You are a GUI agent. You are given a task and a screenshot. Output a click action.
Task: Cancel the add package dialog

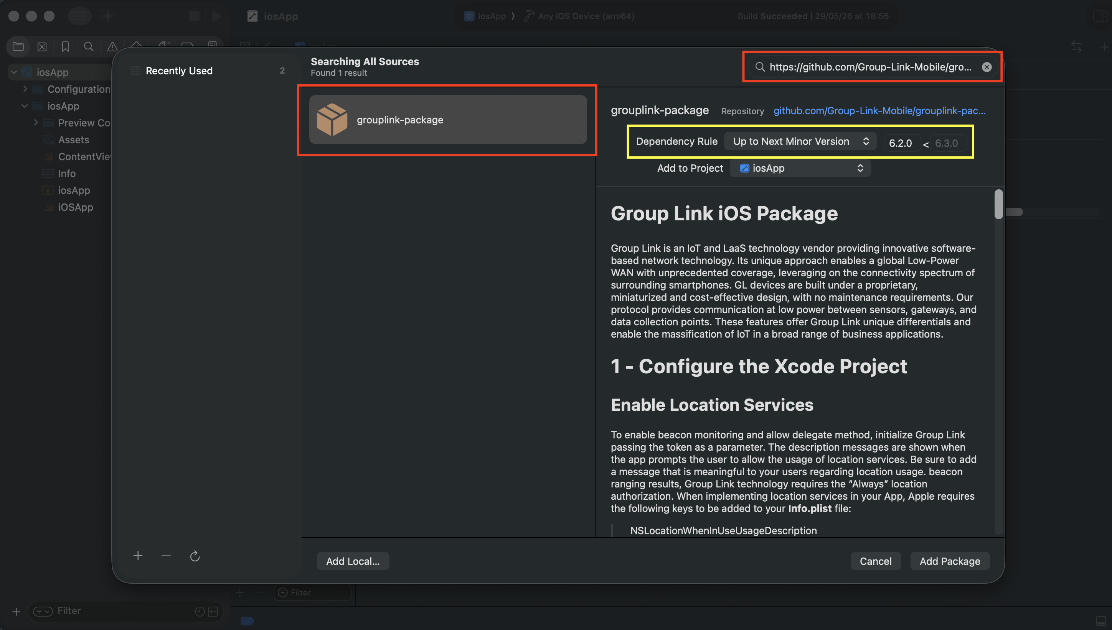876,561
